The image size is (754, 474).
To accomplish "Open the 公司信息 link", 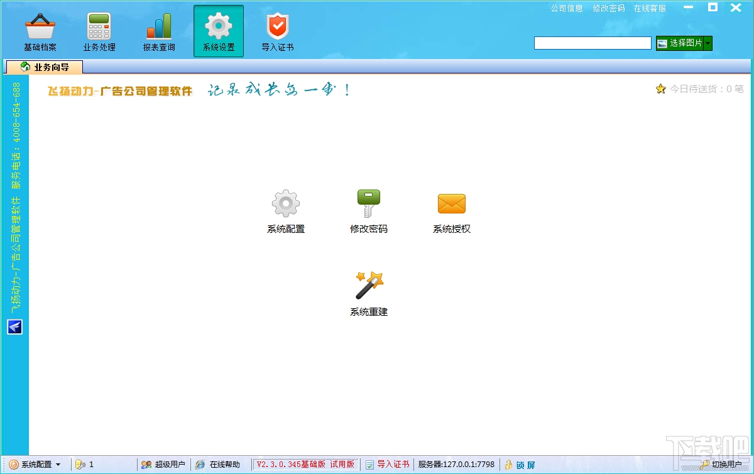I will click(x=567, y=8).
